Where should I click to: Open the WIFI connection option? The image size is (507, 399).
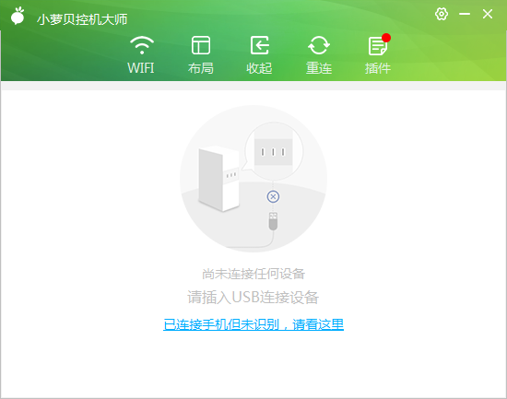pos(141,54)
